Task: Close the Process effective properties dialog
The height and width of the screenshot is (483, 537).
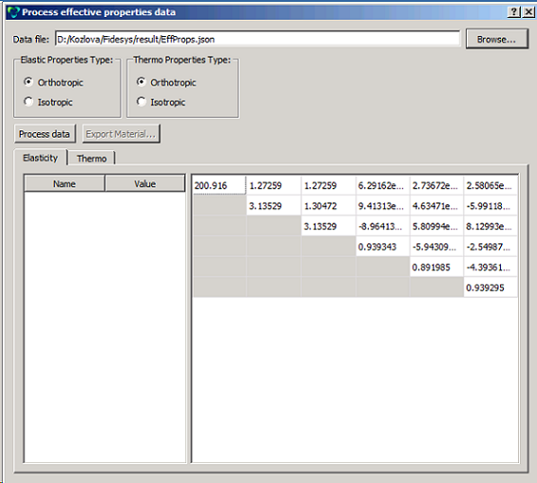Action: 528,12
